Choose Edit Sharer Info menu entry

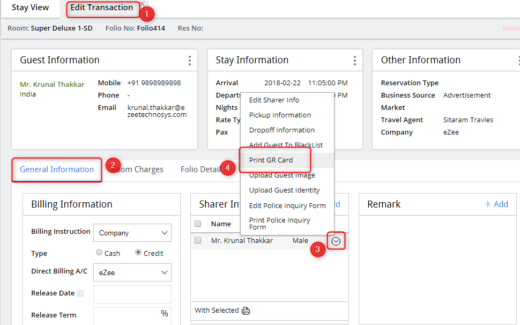coord(274,100)
